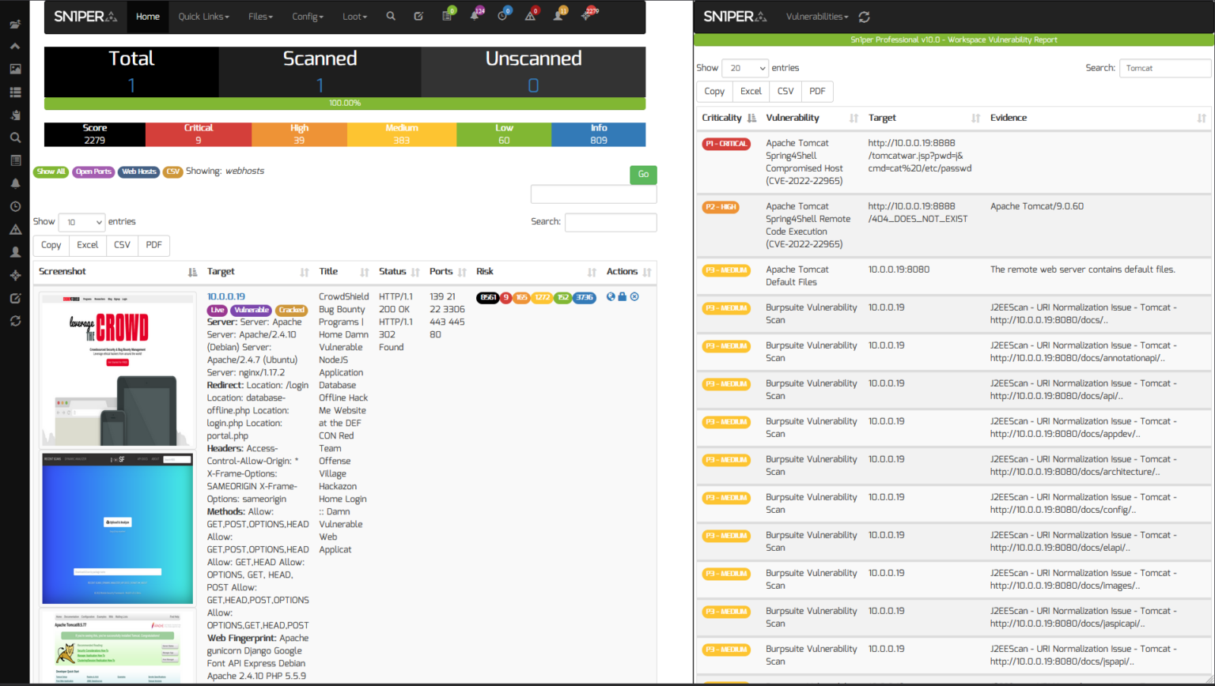Click the sidebar user profile icon
This screenshot has height=686, width=1215.
[x=15, y=252]
